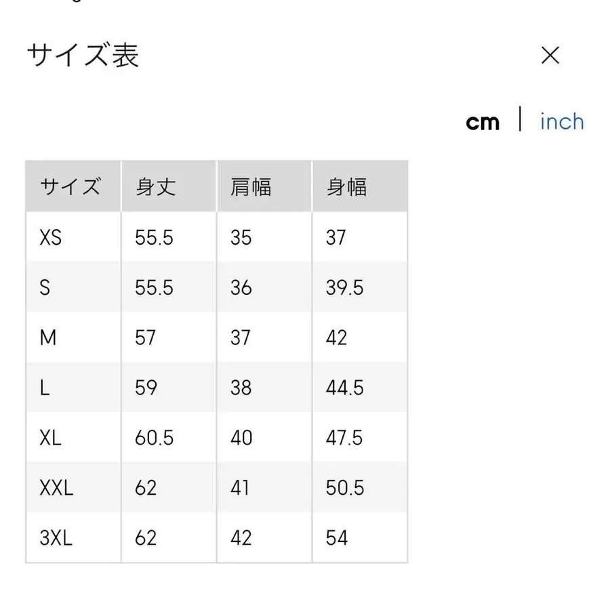Screen dimensions: 610x610
Task: Switch measurement units to cm
Action: click(483, 121)
